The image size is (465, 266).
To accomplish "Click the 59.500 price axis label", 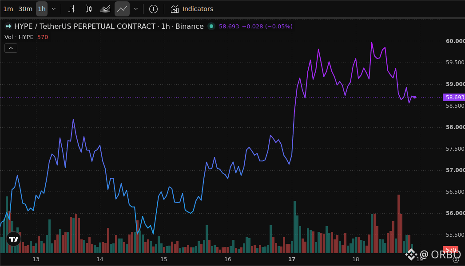I will coord(455,63).
